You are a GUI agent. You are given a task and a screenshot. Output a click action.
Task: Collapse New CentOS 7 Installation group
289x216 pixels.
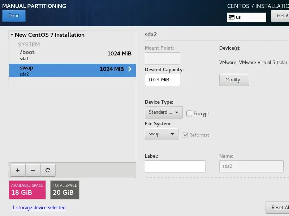pyautogui.click(x=12, y=35)
